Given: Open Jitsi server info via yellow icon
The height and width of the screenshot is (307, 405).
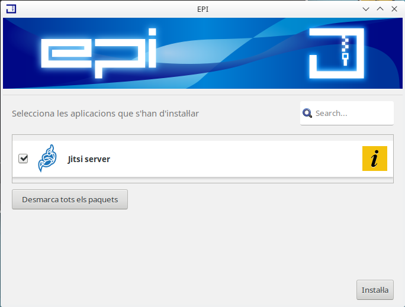Looking at the screenshot, I should click(375, 159).
